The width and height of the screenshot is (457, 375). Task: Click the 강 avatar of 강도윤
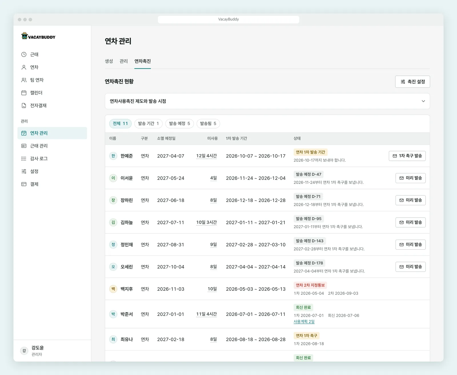coord(24,350)
